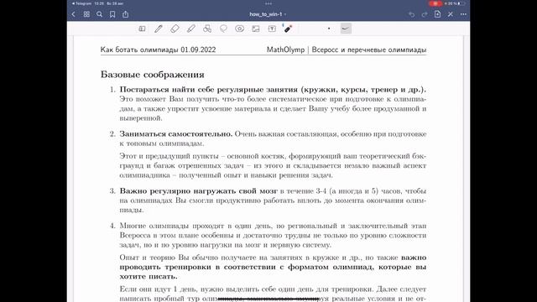Click the header text 'MathOlymp | Всеросс и перечневые олимпиады'

tap(347, 49)
